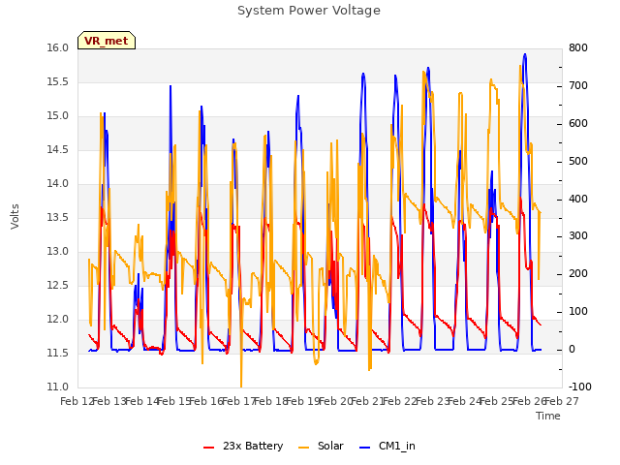The width and height of the screenshot is (620, 465).
Task: Click the Feb 12 date tick label
Action: [77, 401]
